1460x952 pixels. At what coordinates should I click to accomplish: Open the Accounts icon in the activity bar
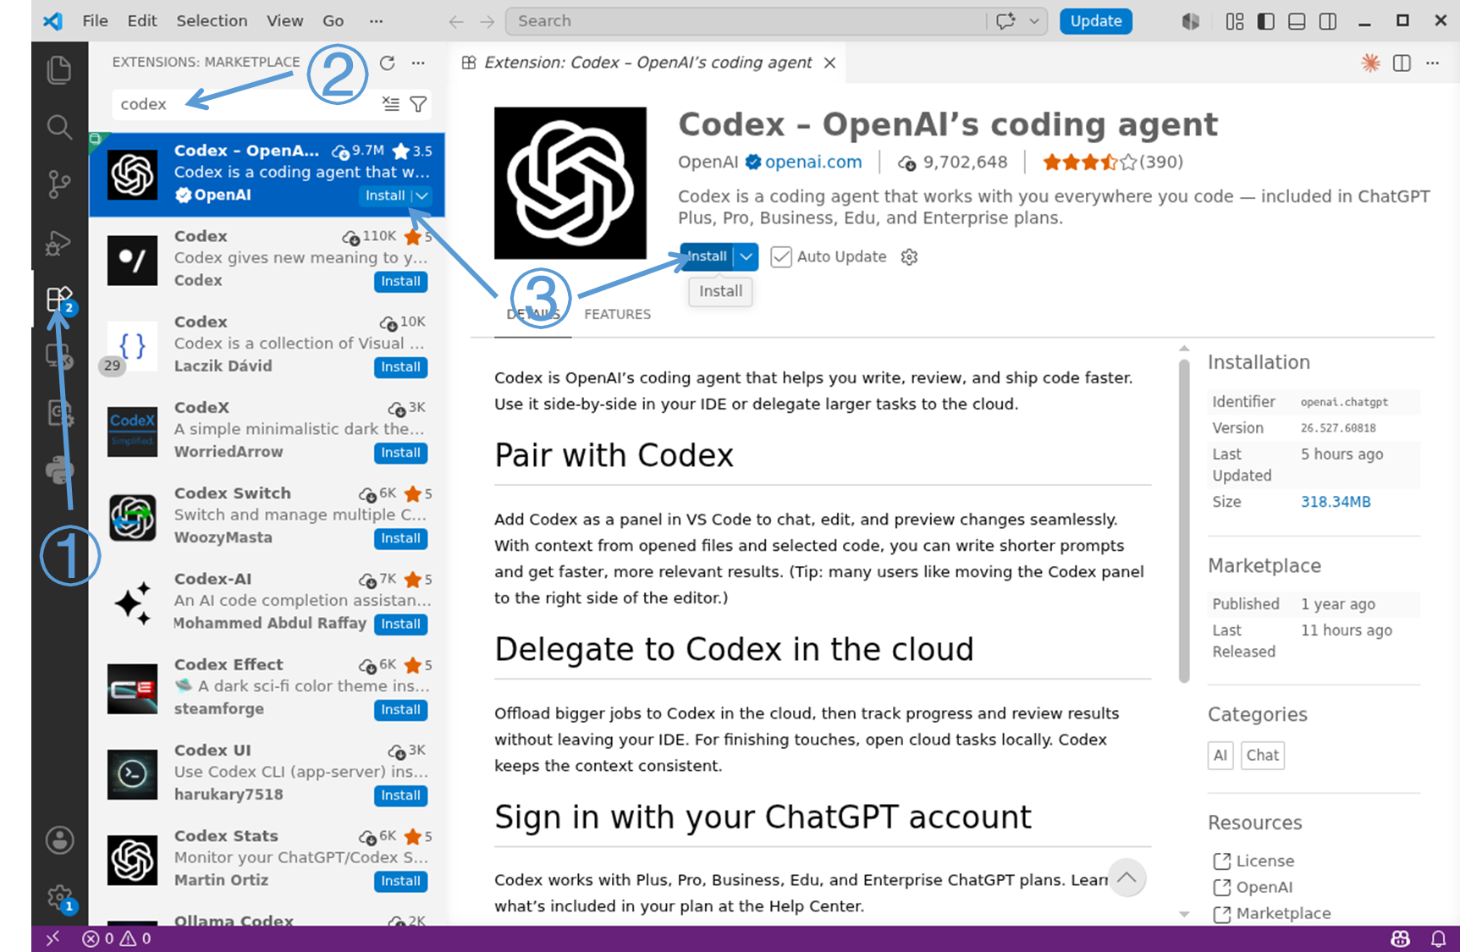pos(59,840)
